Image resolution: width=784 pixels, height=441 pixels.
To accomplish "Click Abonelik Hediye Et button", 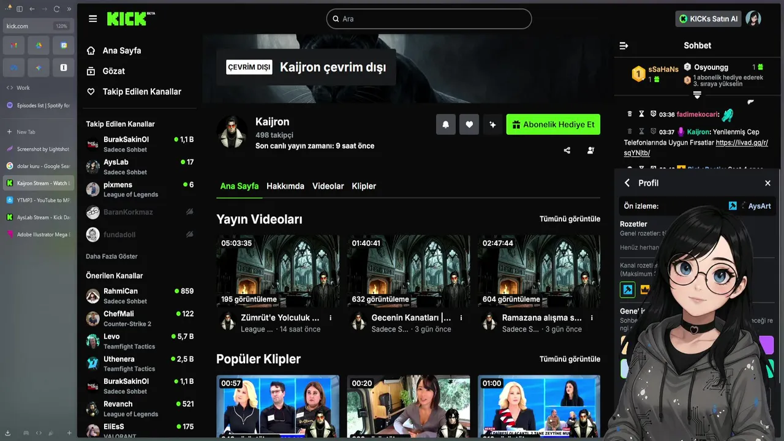I will pyautogui.click(x=553, y=124).
